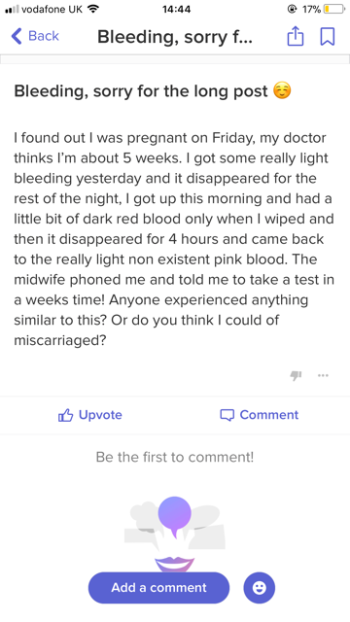Downvote the post with thumbs-down icon
Screen dimensions: 350x622
(296, 375)
